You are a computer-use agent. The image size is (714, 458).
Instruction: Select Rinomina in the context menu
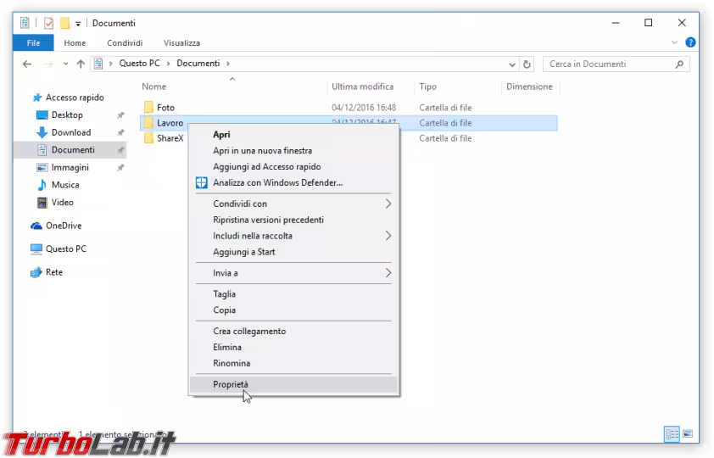pyautogui.click(x=231, y=363)
